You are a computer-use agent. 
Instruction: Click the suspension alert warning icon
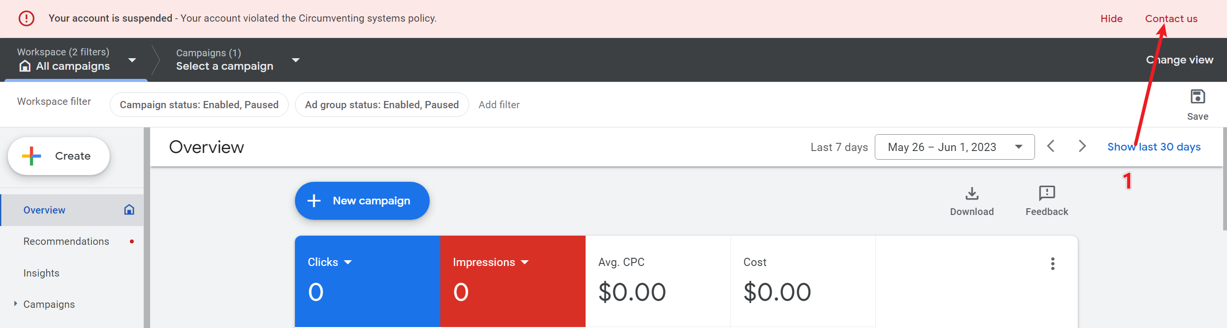[x=26, y=18]
